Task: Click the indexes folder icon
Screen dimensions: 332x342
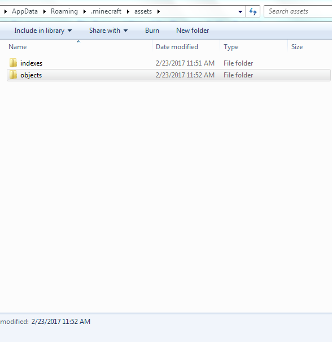Action: (13, 63)
